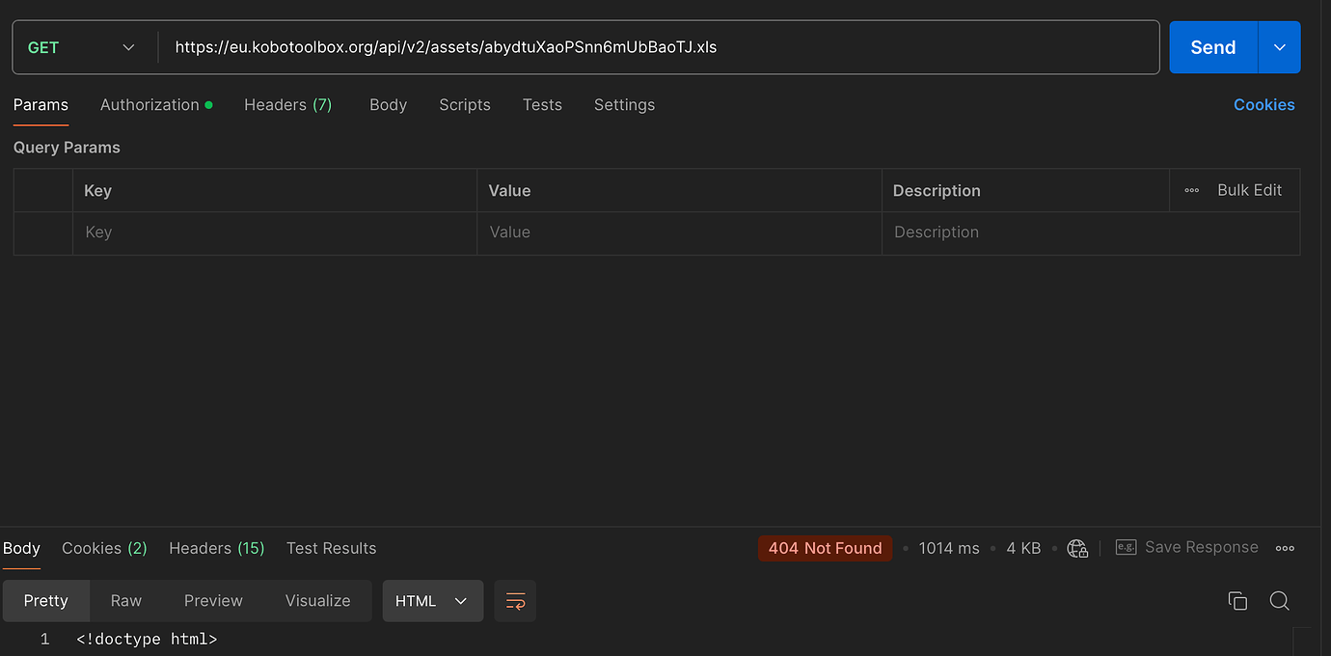Image resolution: width=1331 pixels, height=656 pixels.
Task: Open the HTML format dropdown
Action: click(432, 600)
